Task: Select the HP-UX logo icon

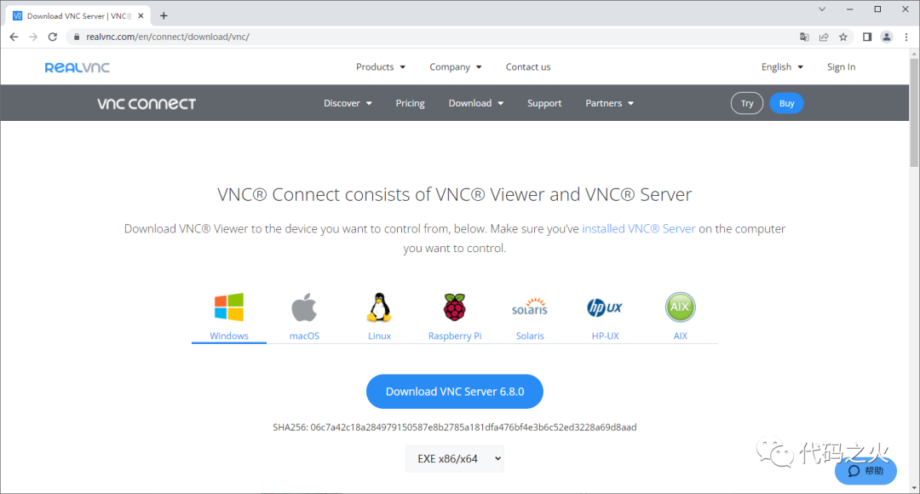Action: [x=605, y=307]
